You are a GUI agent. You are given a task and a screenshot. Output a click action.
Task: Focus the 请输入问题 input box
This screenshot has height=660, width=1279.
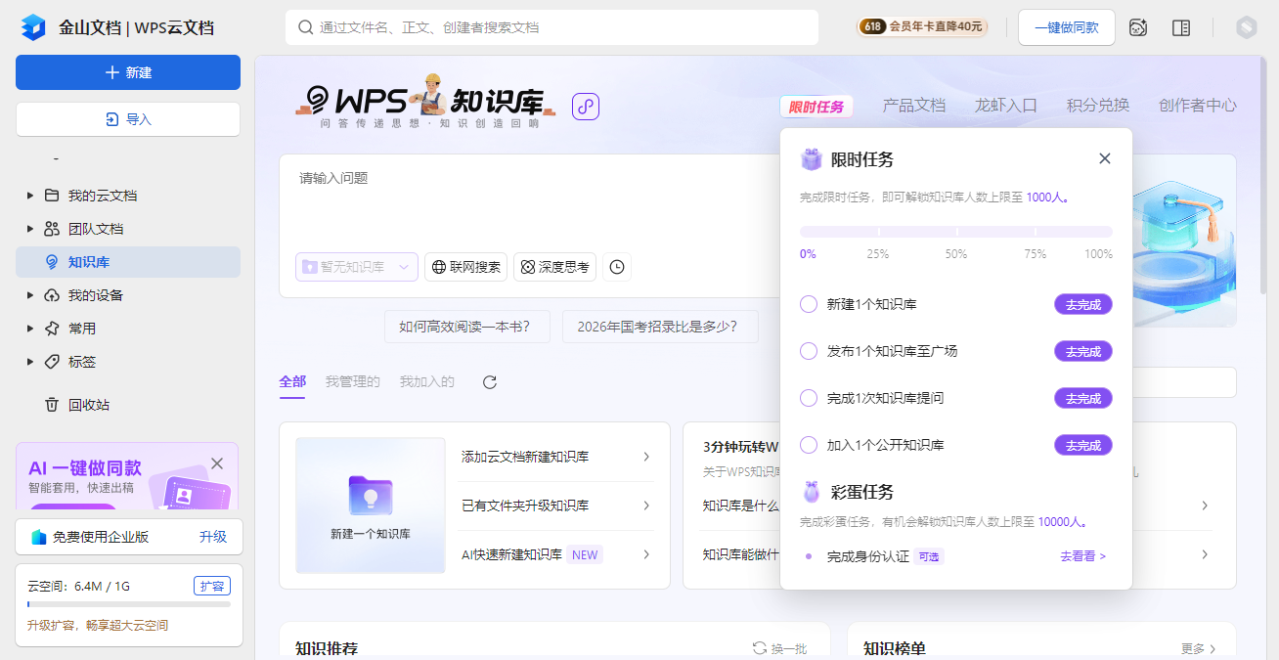coord(530,200)
